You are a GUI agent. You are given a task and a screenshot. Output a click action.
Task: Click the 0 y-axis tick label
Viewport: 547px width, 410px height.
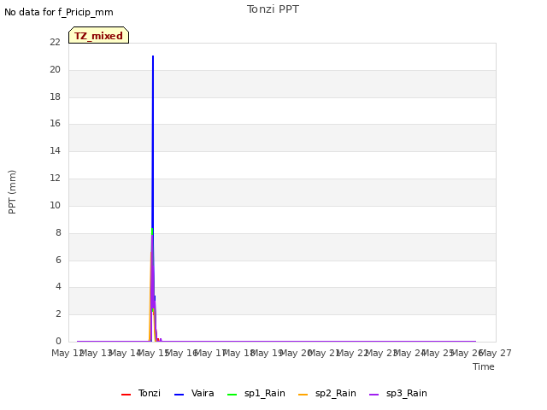coord(58,342)
